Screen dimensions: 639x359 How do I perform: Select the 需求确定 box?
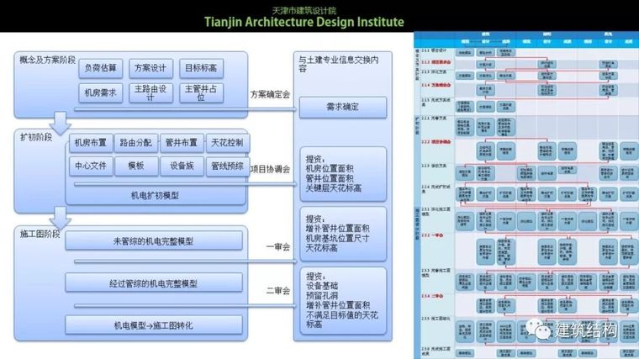pos(343,107)
